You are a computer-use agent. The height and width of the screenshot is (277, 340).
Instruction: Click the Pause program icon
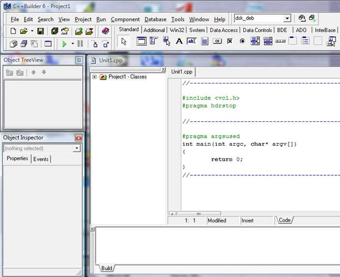(x=81, y=43)
